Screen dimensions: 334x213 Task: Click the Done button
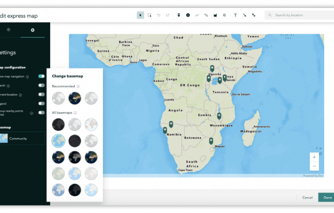326,197
